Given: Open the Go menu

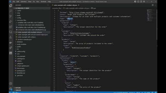Looking at the screenshot, I should tap(34, 2).
